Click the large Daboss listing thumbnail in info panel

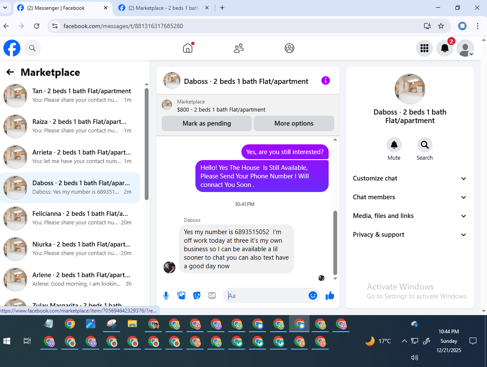410,89
